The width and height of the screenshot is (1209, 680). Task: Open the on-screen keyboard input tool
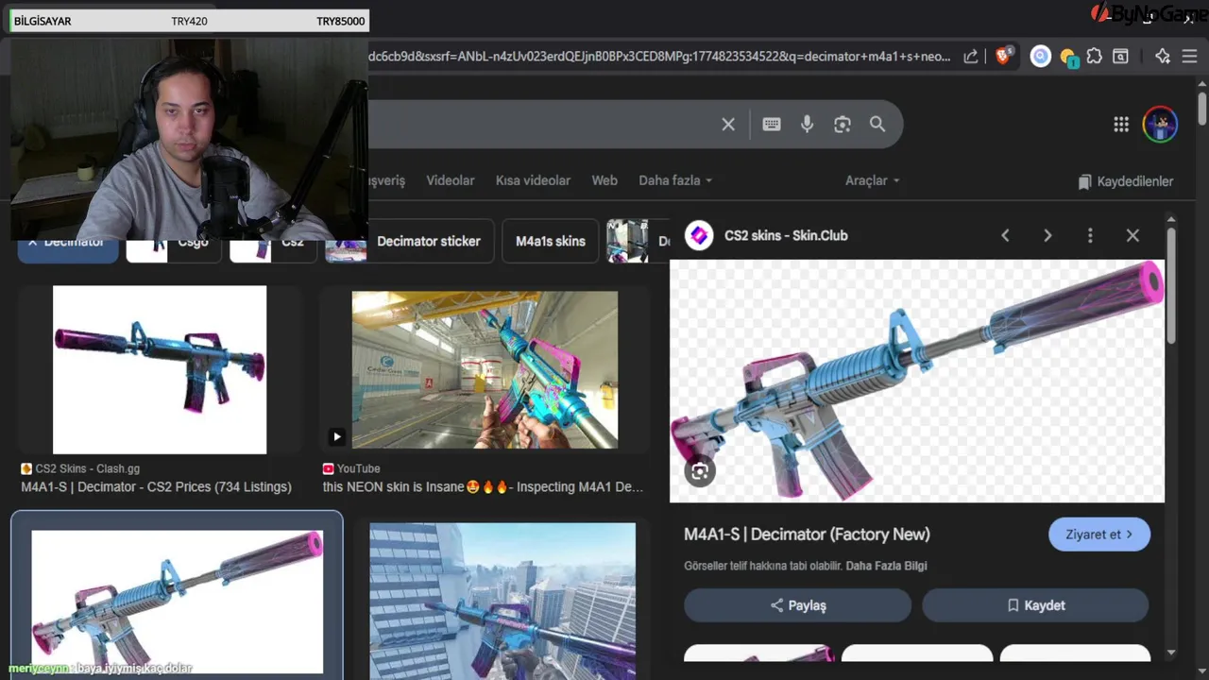click(x=772, y=124)
